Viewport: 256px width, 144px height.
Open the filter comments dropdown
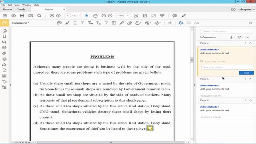coord(240,37)
